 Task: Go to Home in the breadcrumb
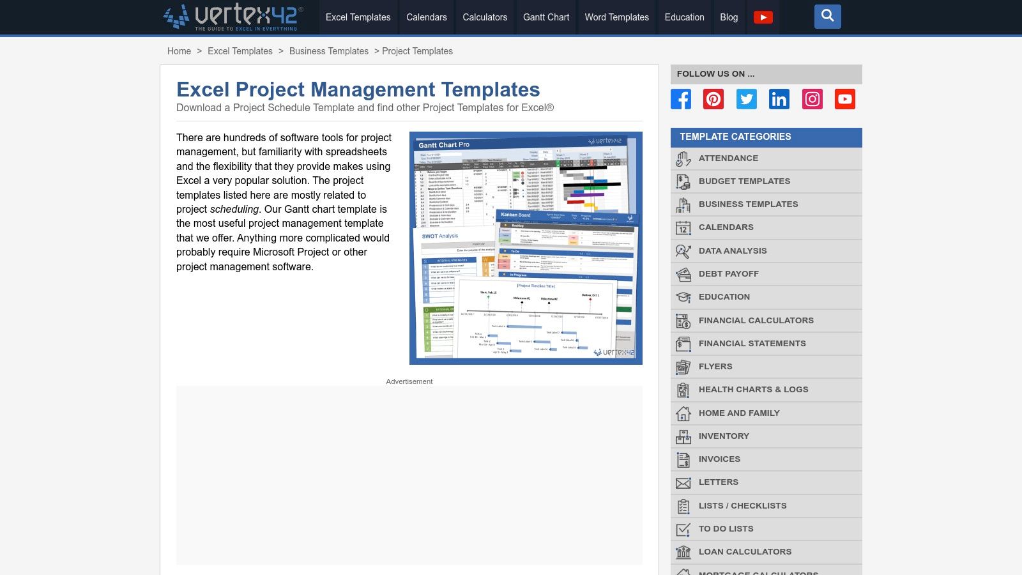179,51
